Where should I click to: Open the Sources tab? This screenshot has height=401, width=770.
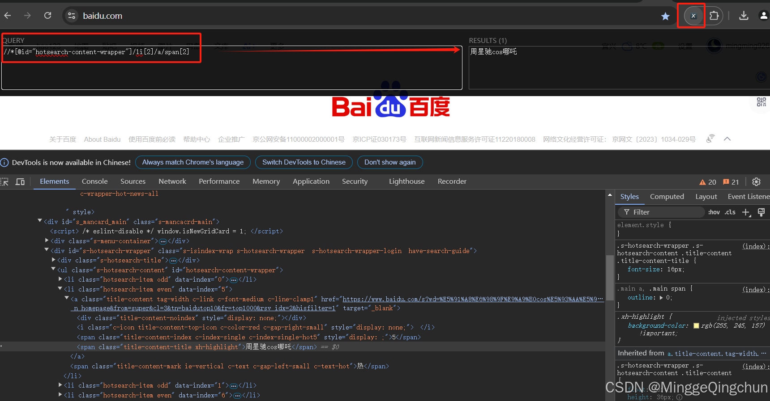click(x=133, y=182)
